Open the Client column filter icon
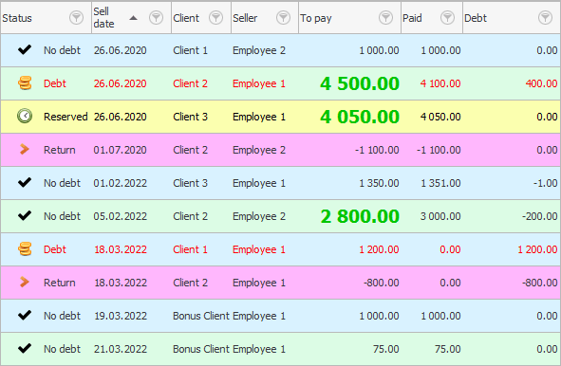 [x=215, y=17]
